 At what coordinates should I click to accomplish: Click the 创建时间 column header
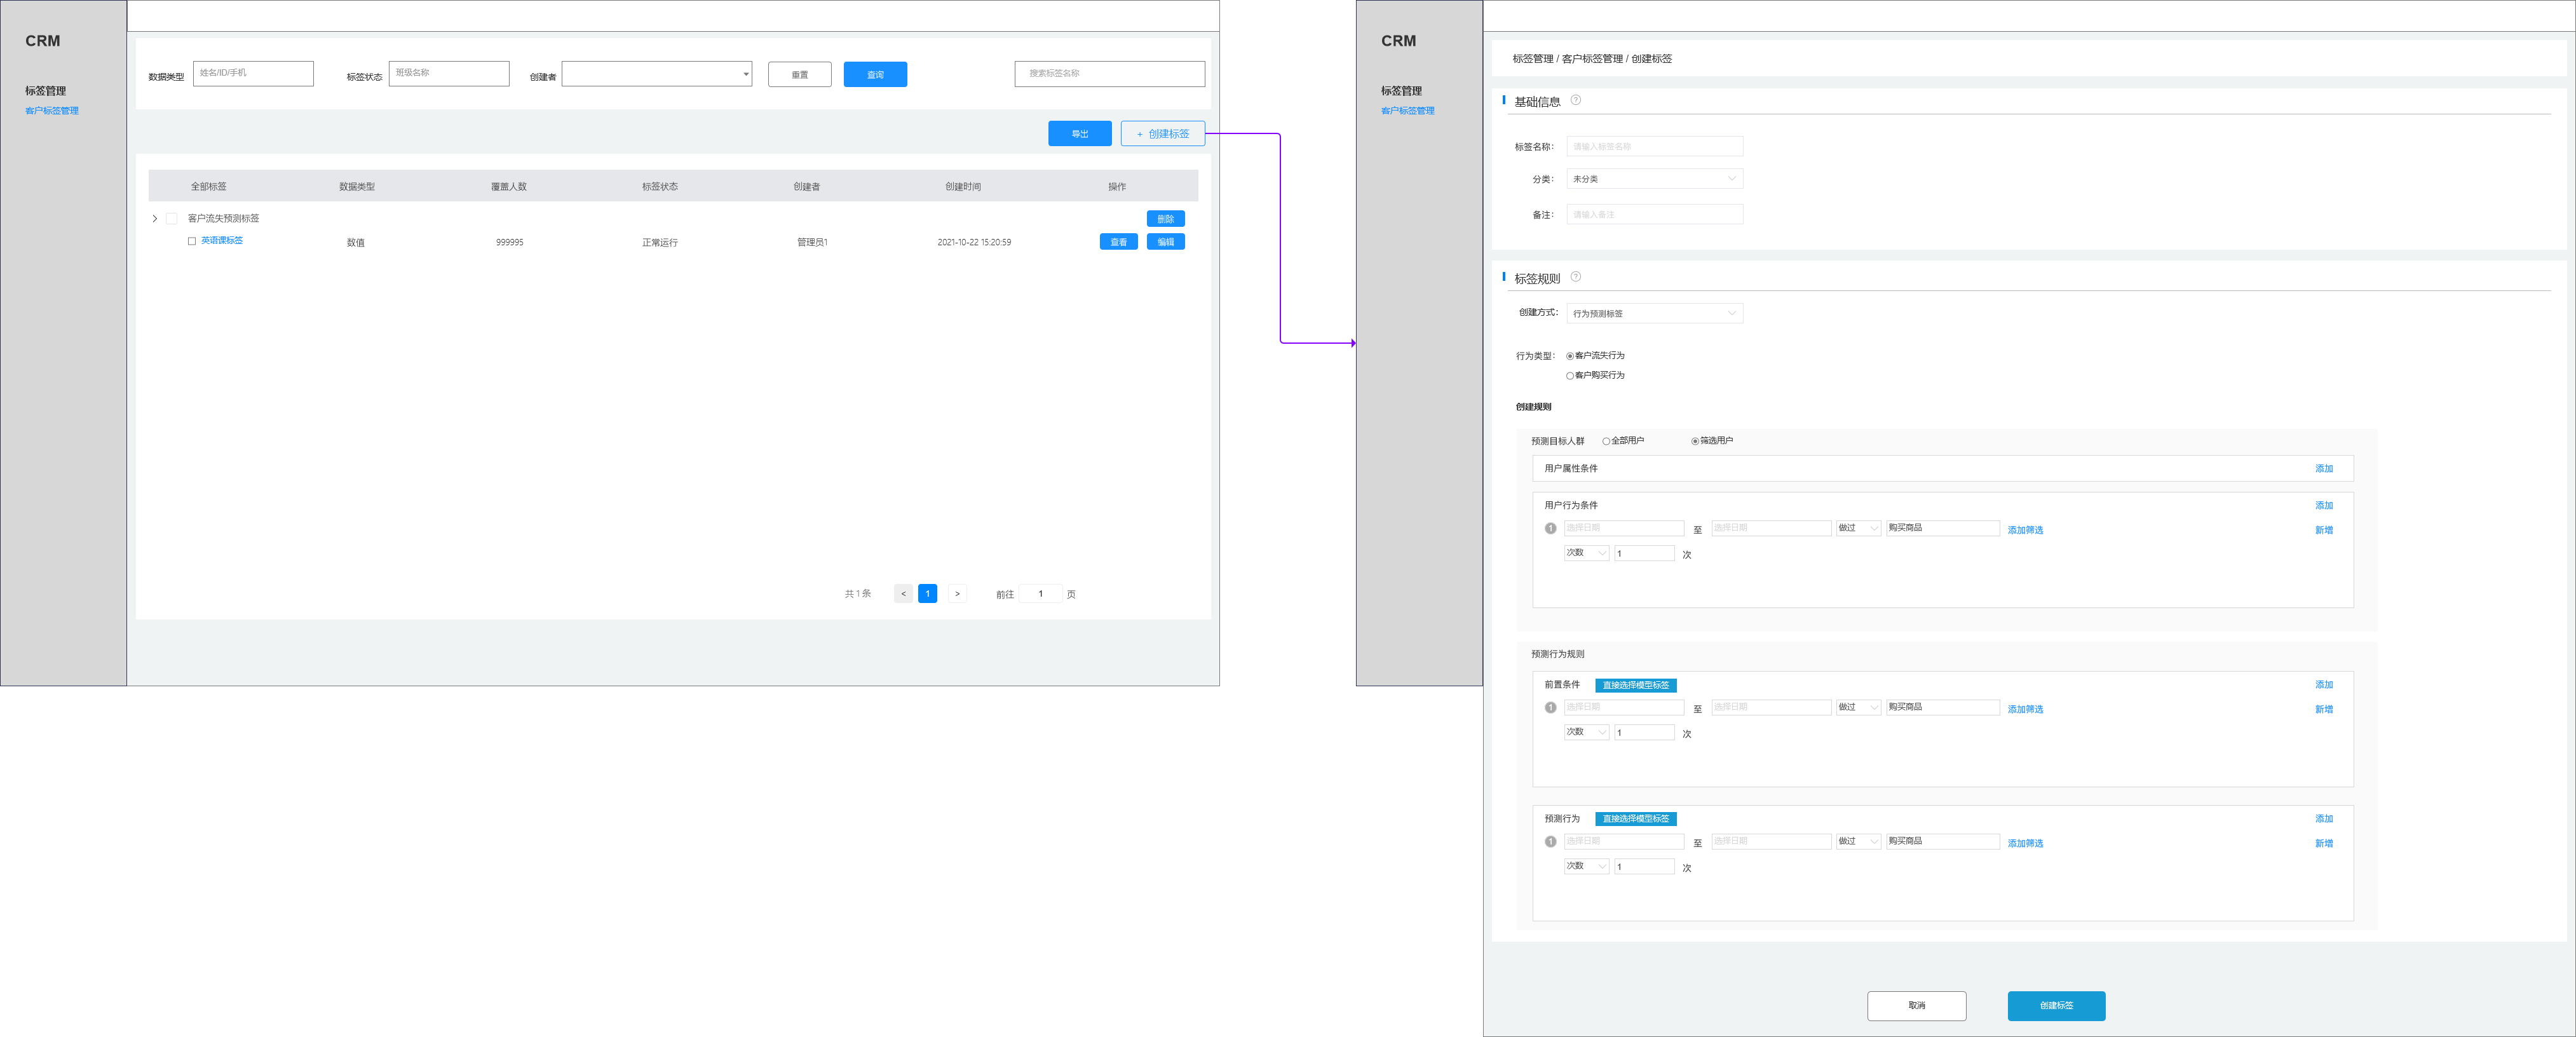pyautogui.click(x=963, y=187)
